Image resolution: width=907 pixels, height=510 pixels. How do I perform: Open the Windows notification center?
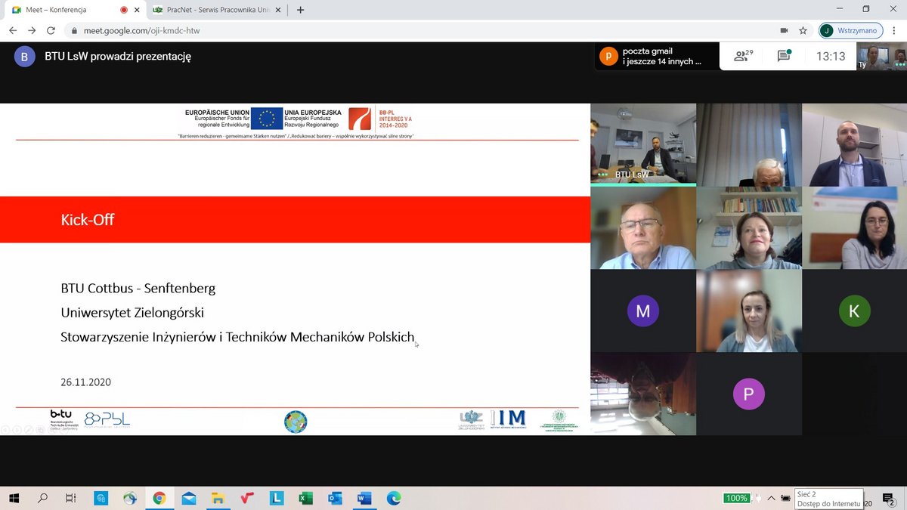(x=889, y=498)
